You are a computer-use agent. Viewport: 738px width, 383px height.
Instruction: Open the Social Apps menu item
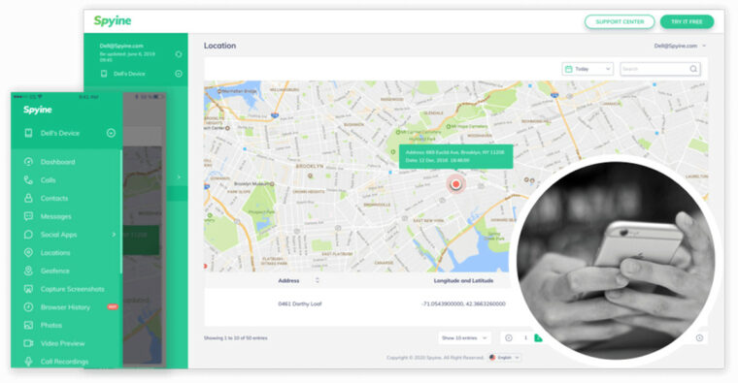click(x=58, y=235)
